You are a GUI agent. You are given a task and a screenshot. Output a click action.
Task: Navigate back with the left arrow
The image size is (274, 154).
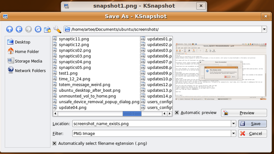tap(19, 29)
